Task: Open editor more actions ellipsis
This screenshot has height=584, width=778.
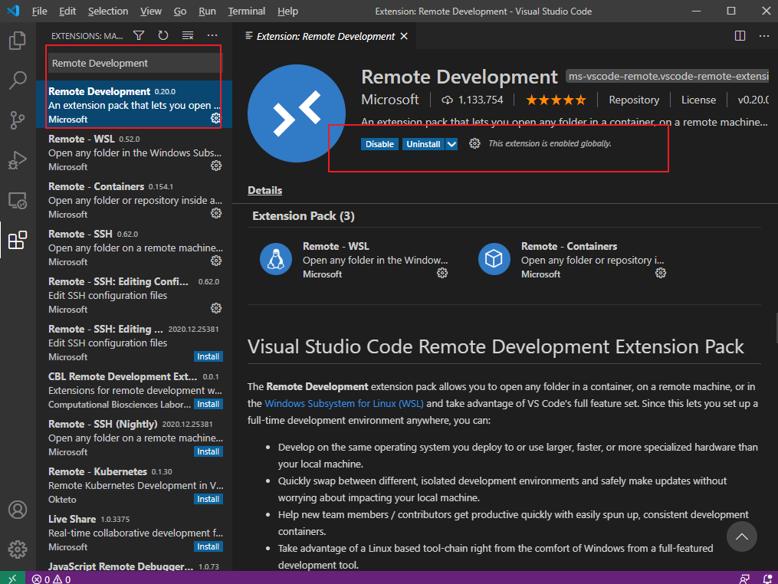Action: pyautogui.click(x=764, y=36)
